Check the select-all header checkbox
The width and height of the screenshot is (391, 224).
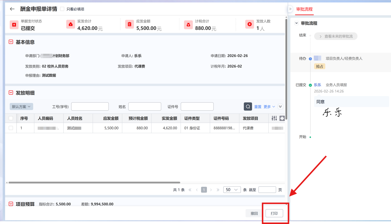[11, 118]
